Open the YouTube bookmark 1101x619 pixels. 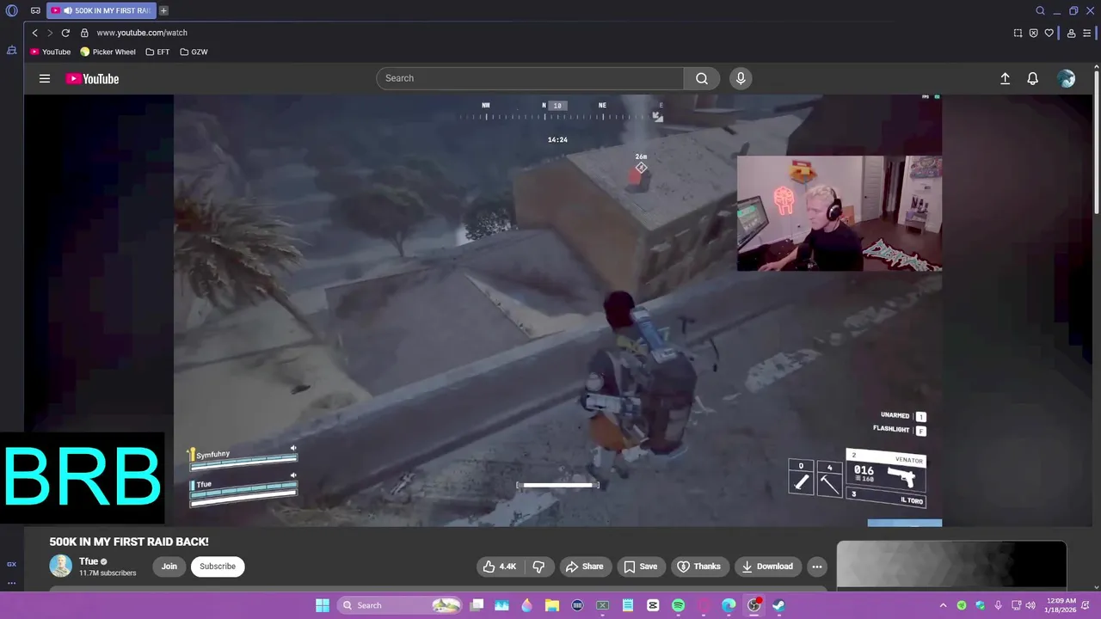coord(51,52)
